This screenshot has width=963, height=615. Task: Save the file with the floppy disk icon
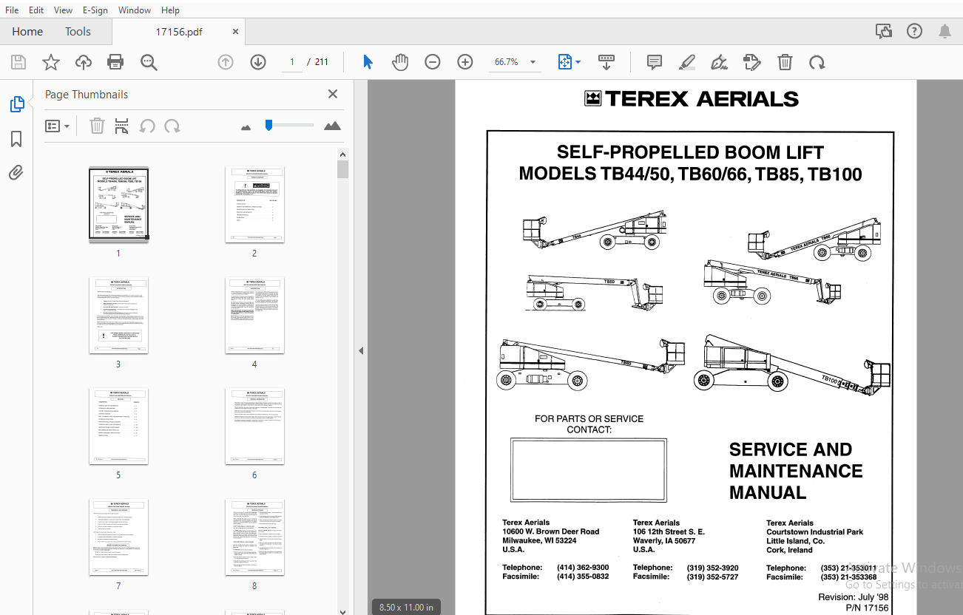tap(18, 62)
